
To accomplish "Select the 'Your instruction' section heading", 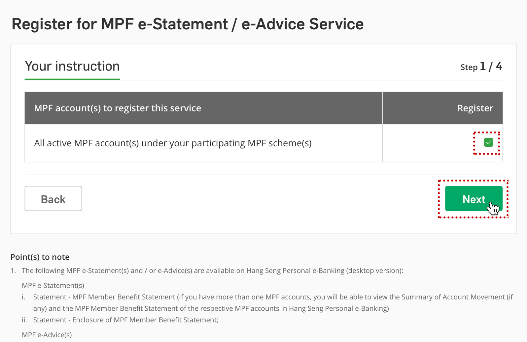I will tap(72, 66).
